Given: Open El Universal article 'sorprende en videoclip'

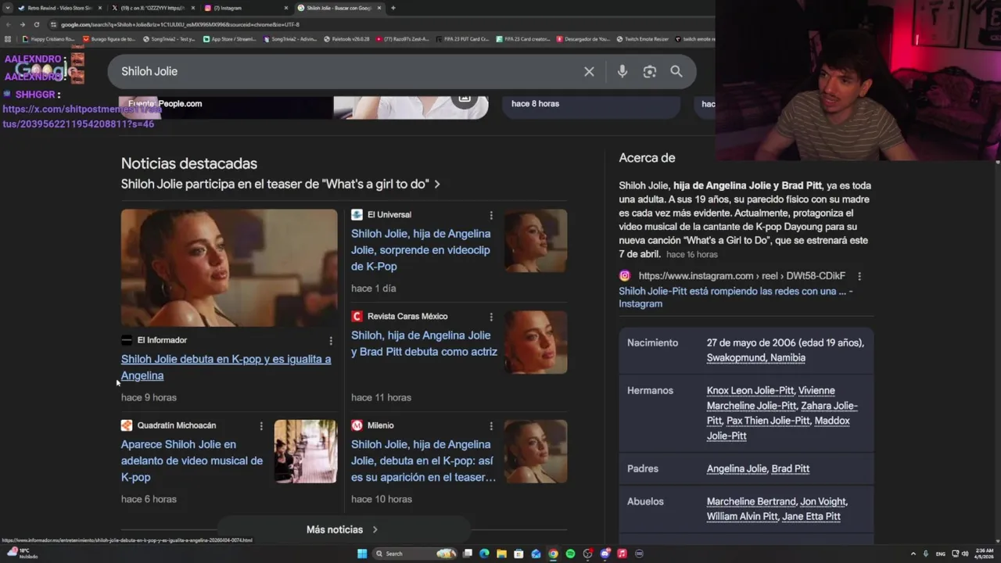Looking at the screenshot, I should point(421,250).
